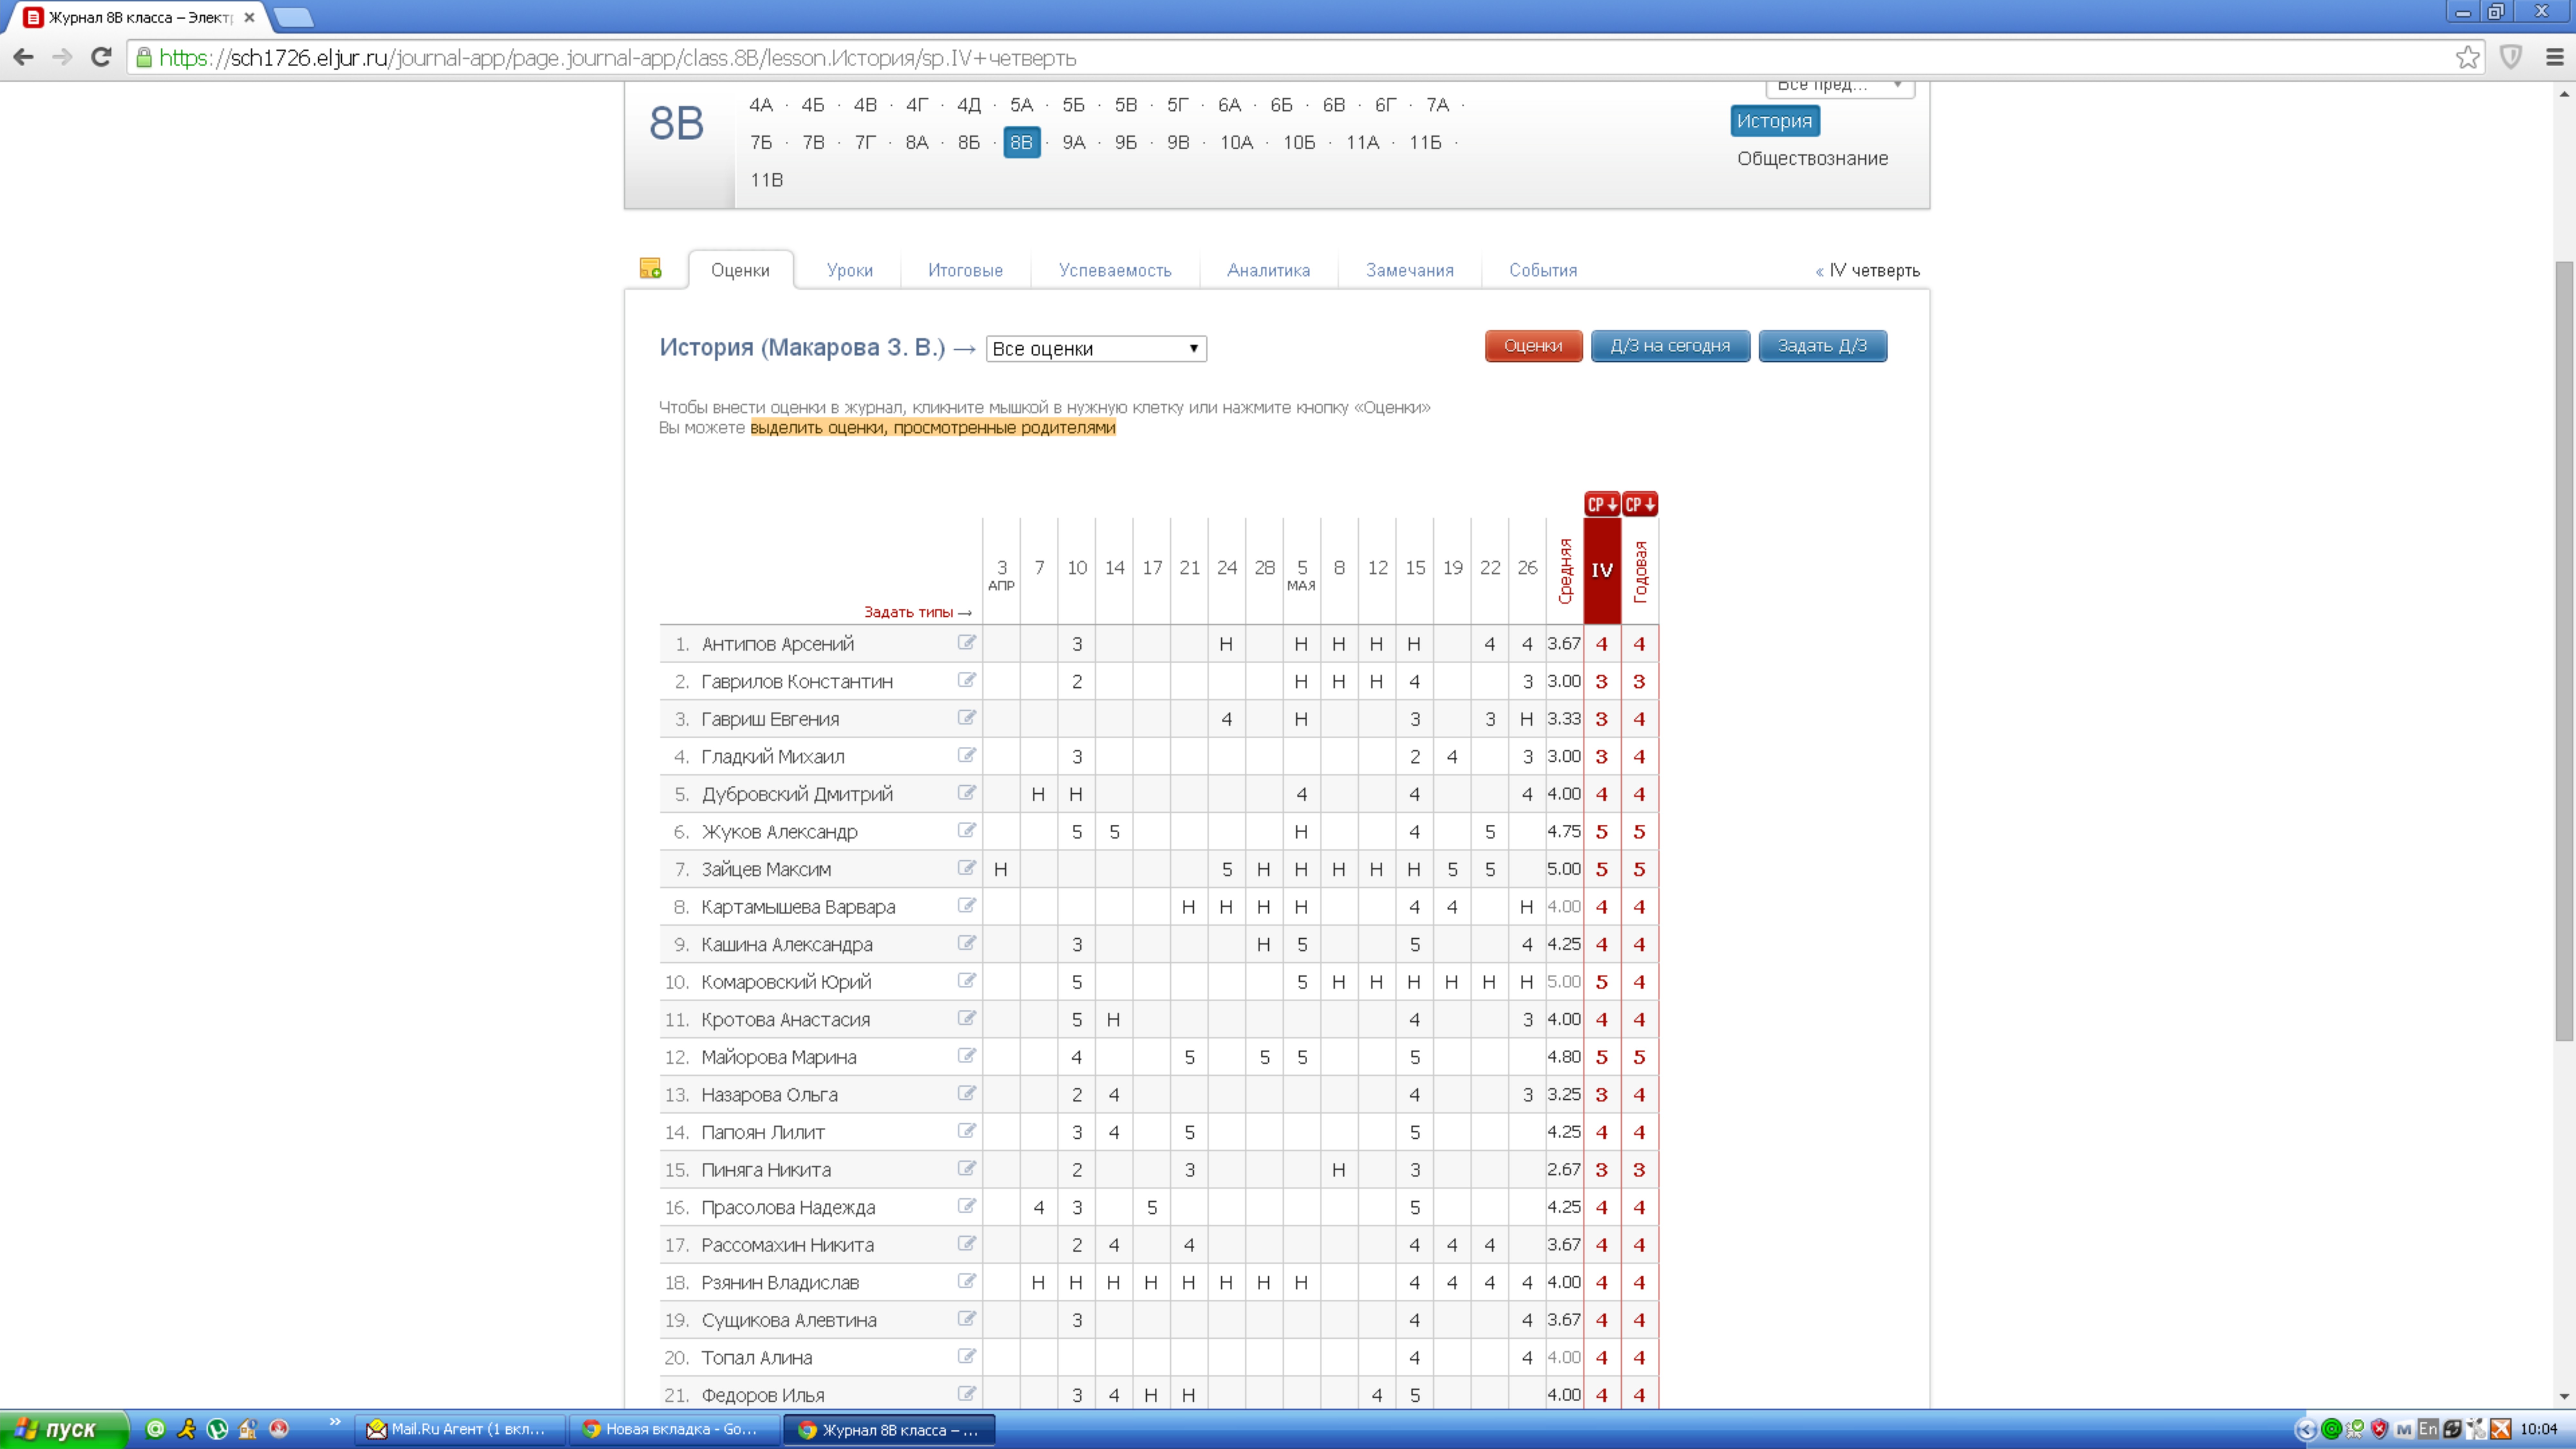Click edit icon next to Назарова Ольга
The image size is (2576, 1449).
966,1093
